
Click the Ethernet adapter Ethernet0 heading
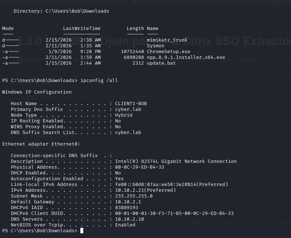pos(41,144)
